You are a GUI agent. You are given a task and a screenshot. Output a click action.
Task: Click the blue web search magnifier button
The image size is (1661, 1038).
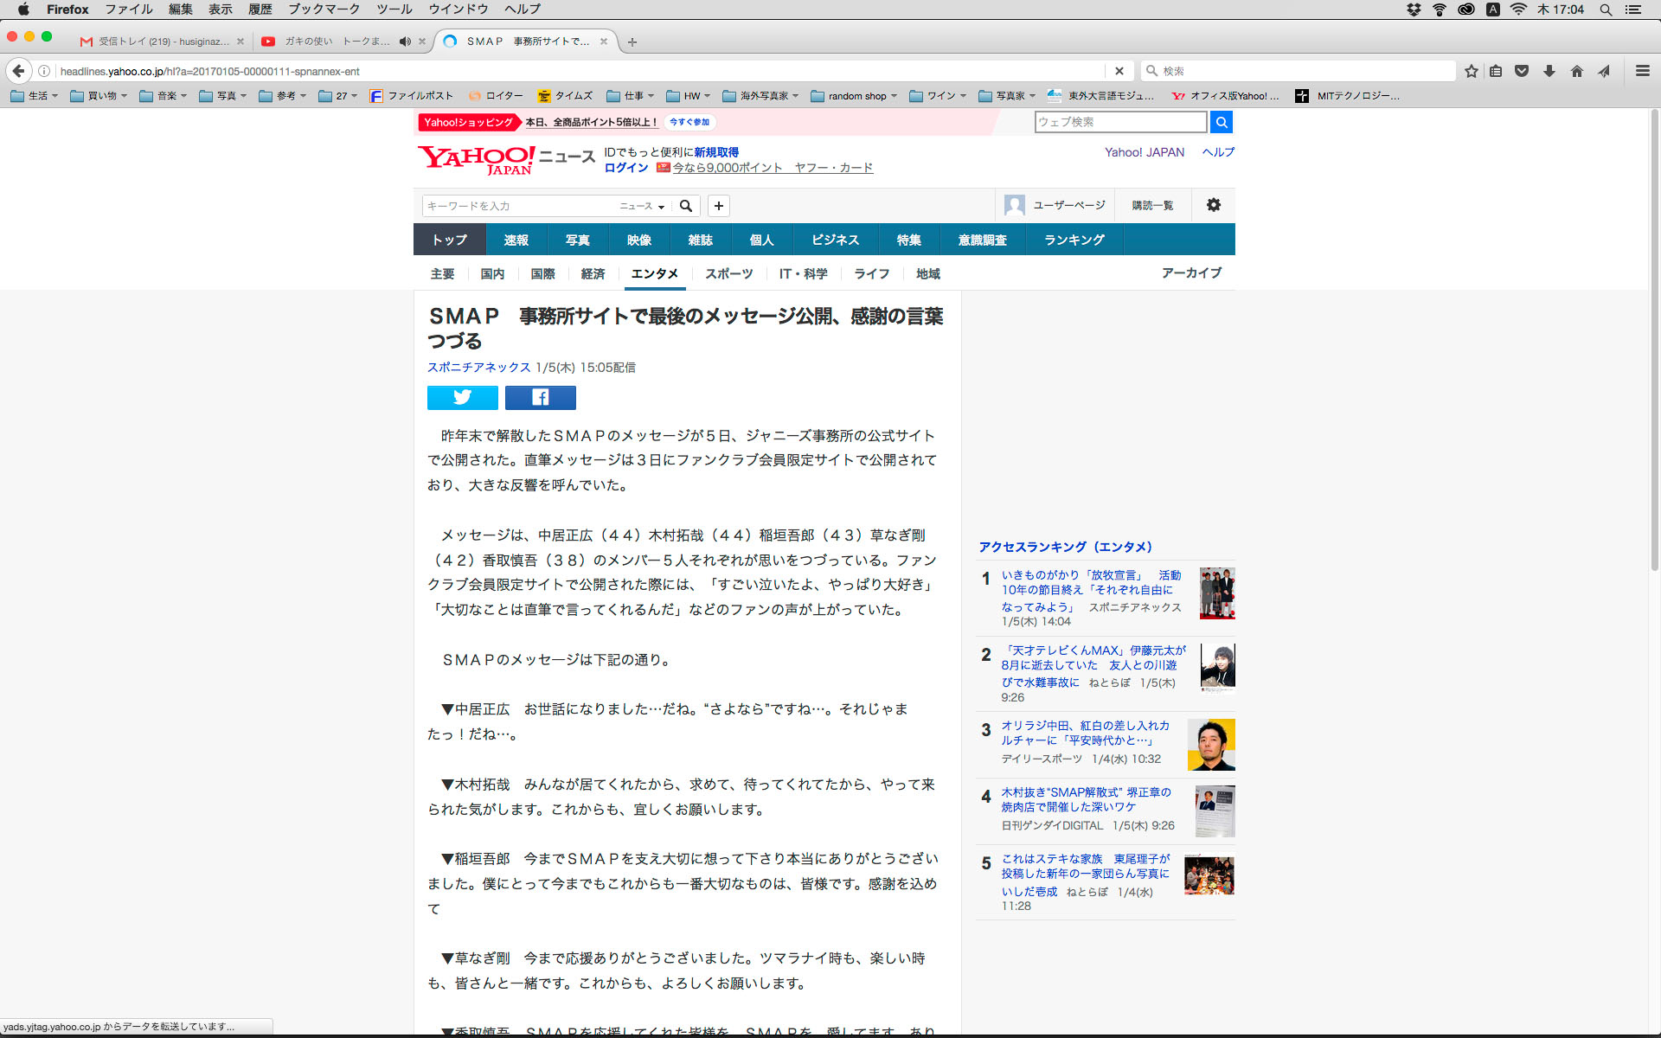tap(1221, 122)
